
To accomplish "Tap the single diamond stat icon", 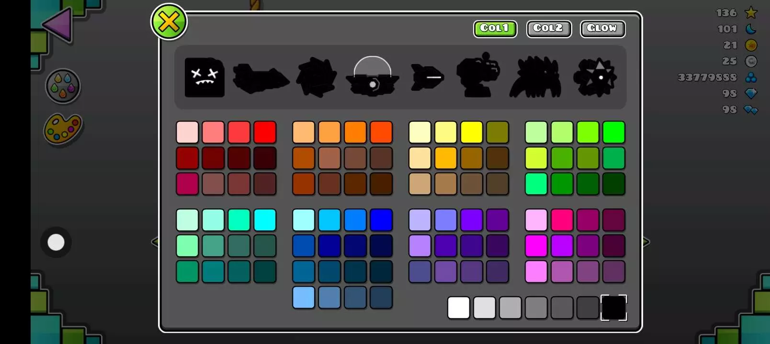I will 751,94.
